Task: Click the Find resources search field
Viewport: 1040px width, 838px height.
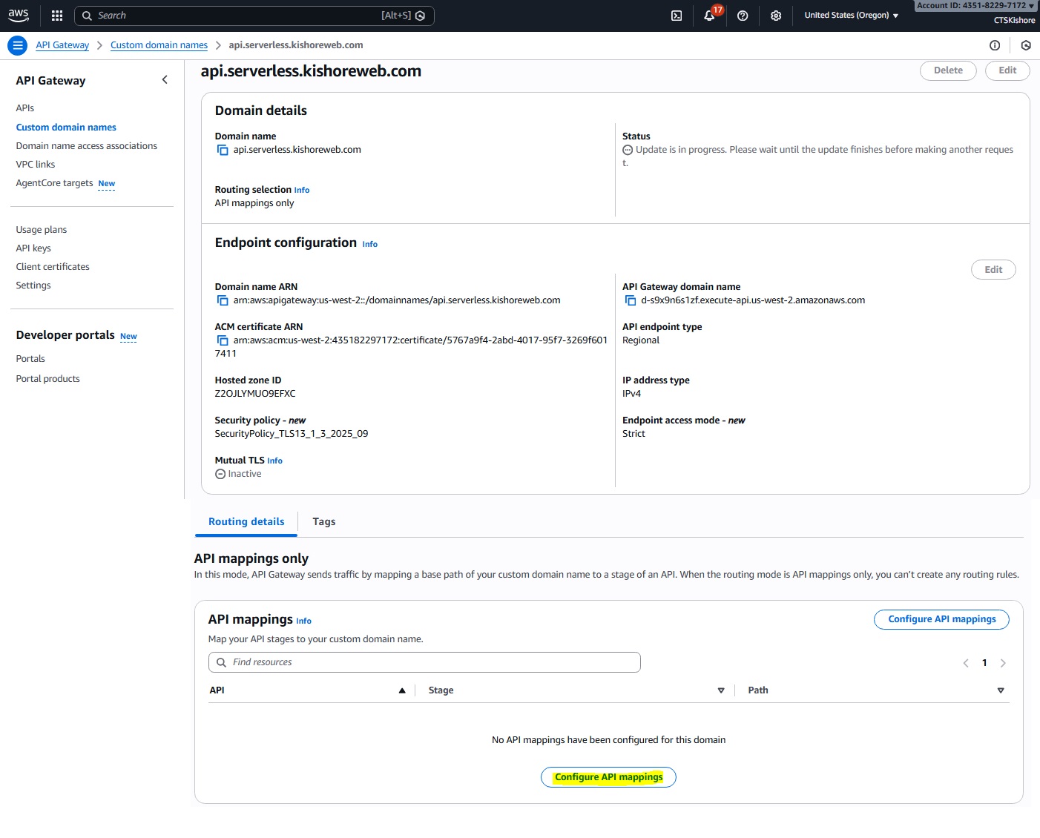Action: pyautogui.click(x=424, y=662)
